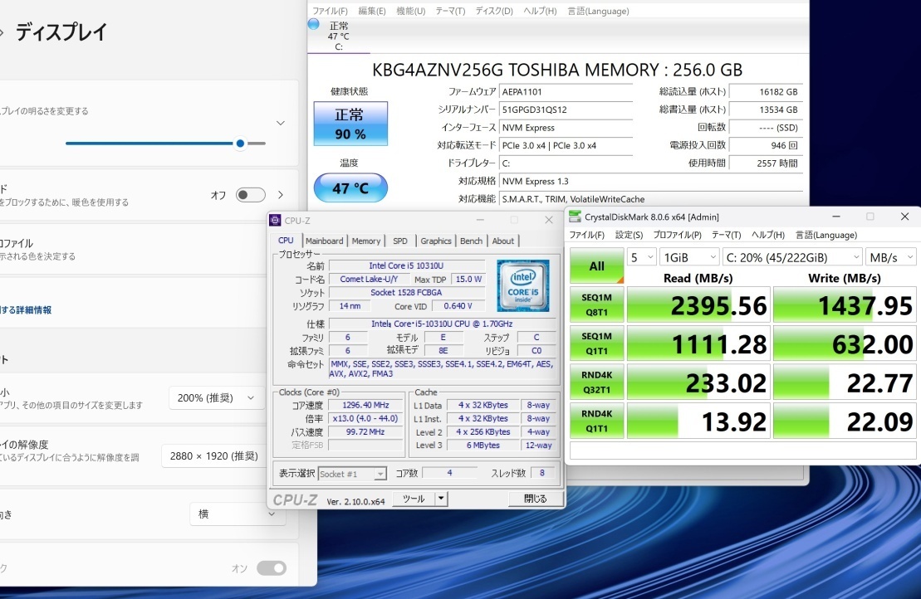The image size is (921, 599).
Task: Click the total host reads value 16182 GB
Action: [766, 91]
